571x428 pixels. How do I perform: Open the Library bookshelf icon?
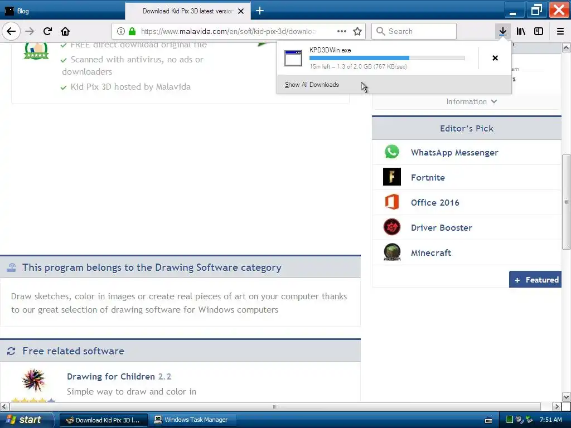click(521, 31)
